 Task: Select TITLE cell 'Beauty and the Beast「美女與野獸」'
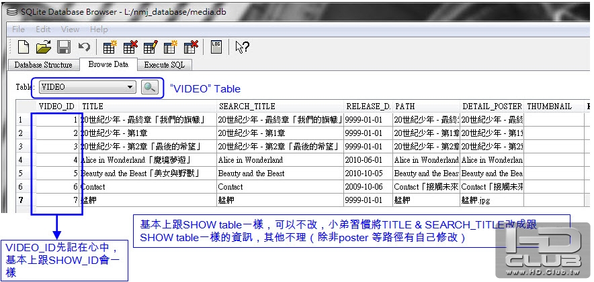tap(148, 173)
